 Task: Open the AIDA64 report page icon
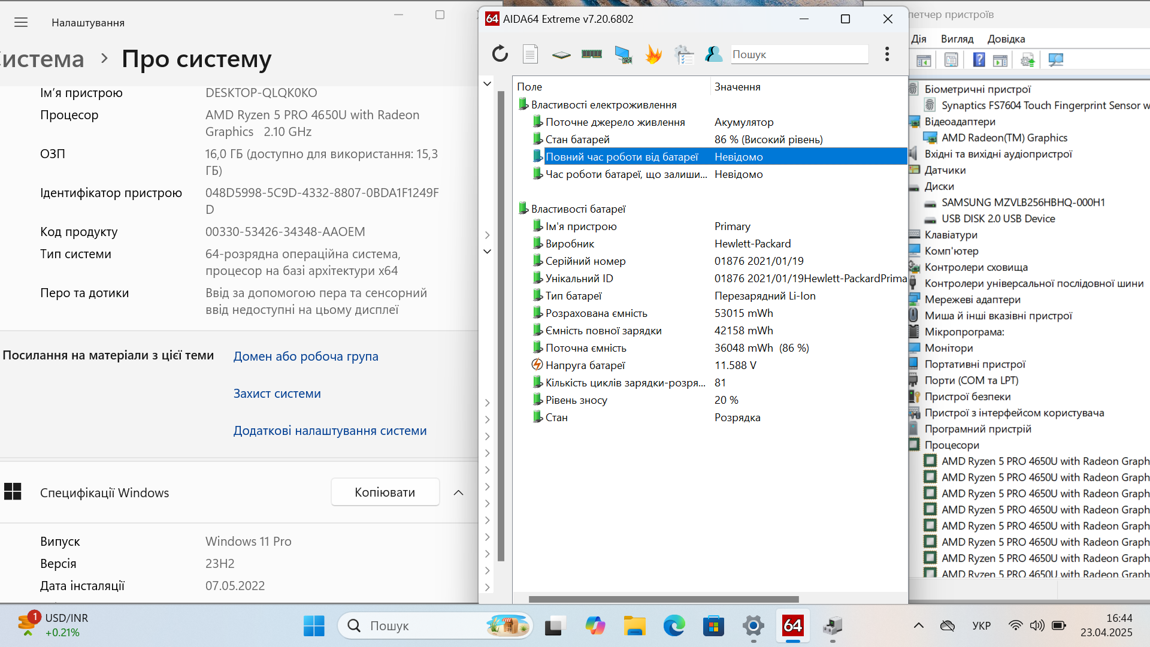pyautogui.click(x=530, y=55)
